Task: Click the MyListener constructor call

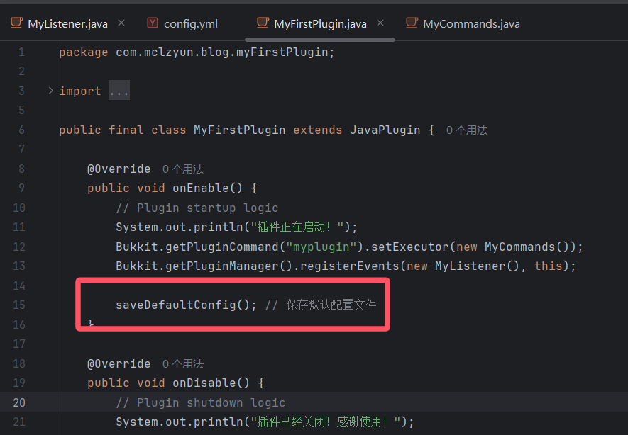Action: [470, 266]
